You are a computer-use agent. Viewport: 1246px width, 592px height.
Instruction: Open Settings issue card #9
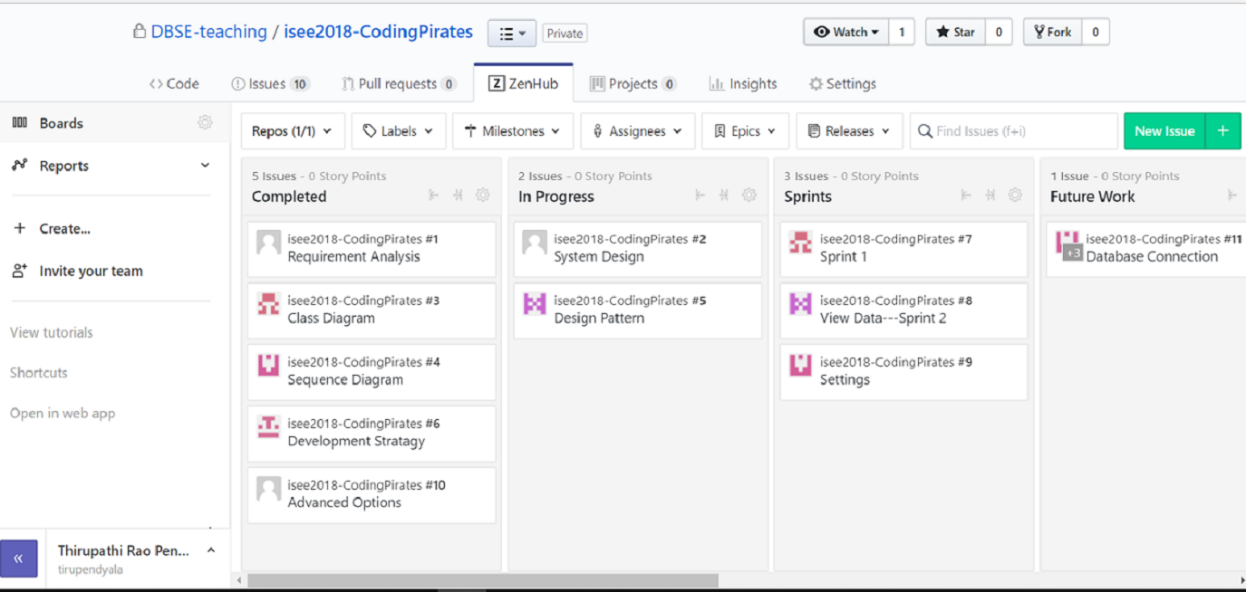[x=903, y=372]
